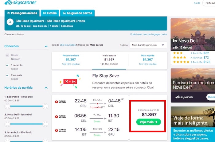
Task: Toggle the Direto connection checkbox
Action: (7, 55)
